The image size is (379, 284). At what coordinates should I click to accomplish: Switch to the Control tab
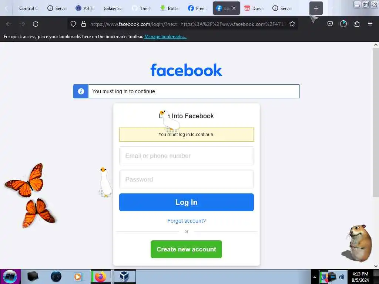[x=28, y=9]
